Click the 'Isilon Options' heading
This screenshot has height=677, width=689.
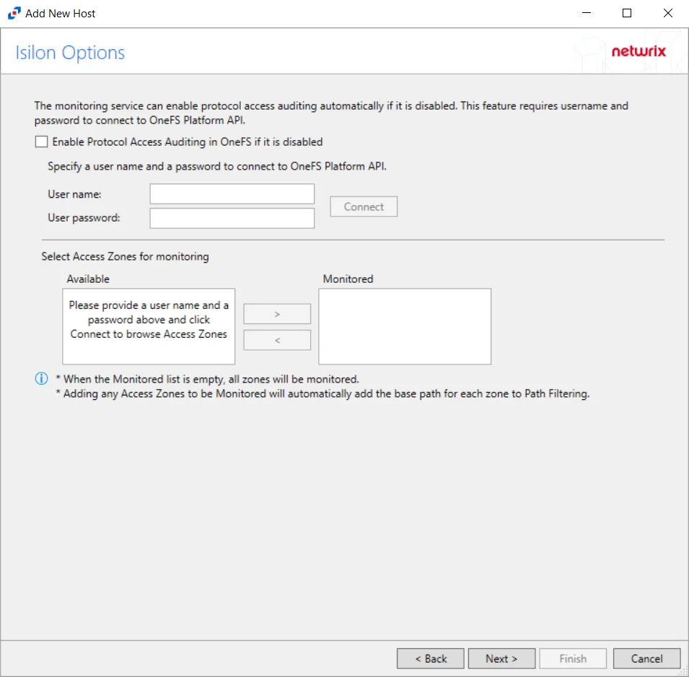tap(70, 53)
